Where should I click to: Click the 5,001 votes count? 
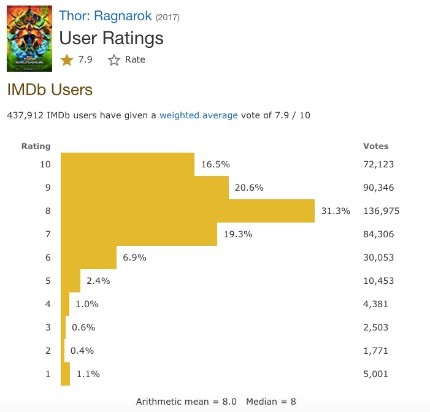pos(376,374)
